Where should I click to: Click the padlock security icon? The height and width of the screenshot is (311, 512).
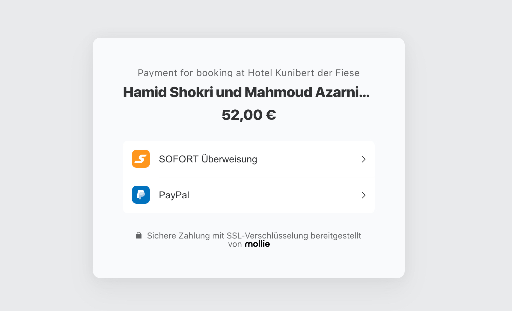click(x=139, y=235)
